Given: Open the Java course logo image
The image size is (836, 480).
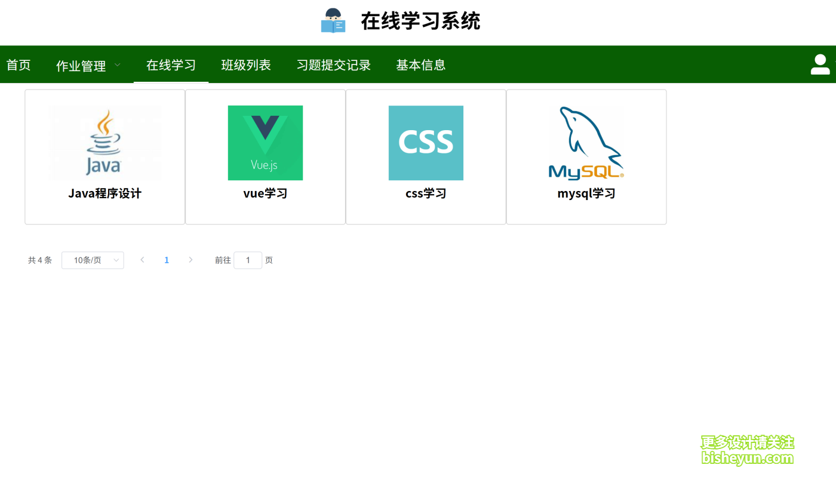Looking at the screenshot, I should tap(105, 143).
